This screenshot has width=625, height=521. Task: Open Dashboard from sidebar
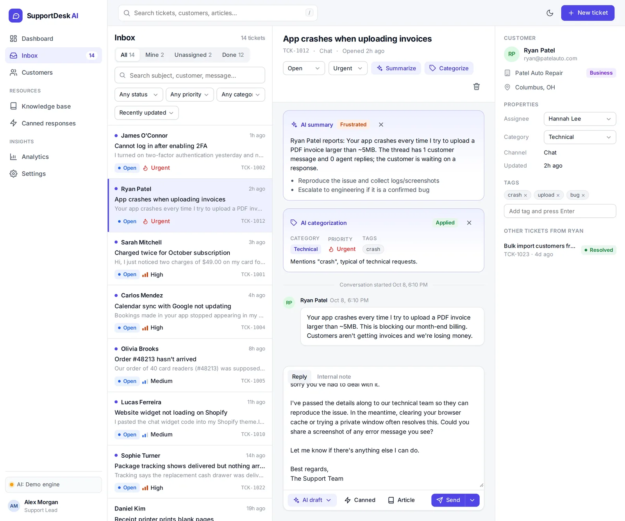54,39
